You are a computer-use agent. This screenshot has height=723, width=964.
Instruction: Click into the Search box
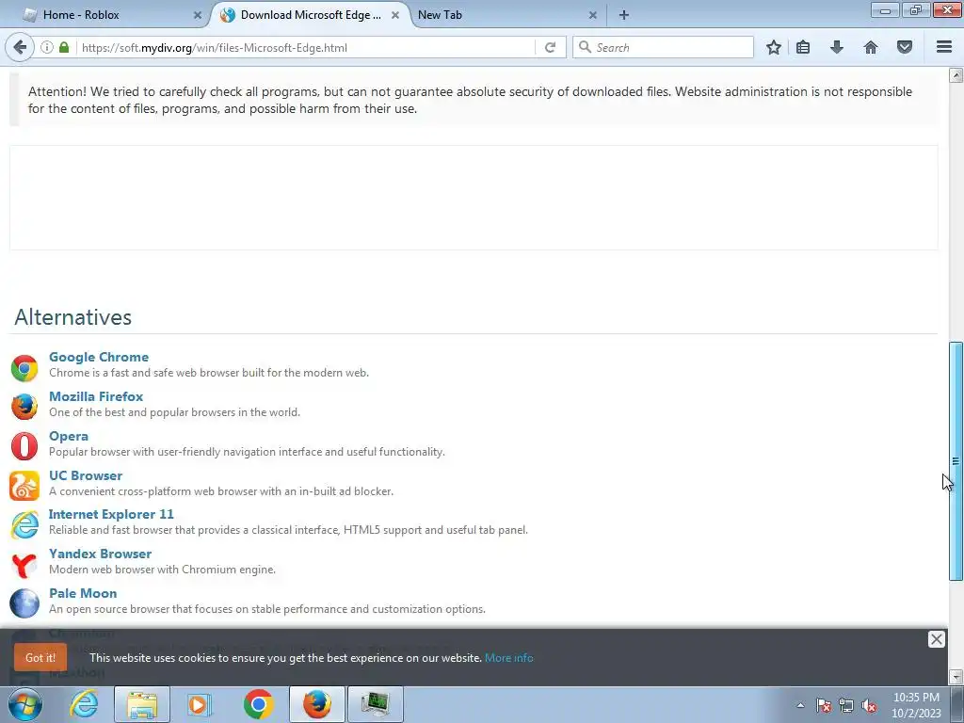663,47
